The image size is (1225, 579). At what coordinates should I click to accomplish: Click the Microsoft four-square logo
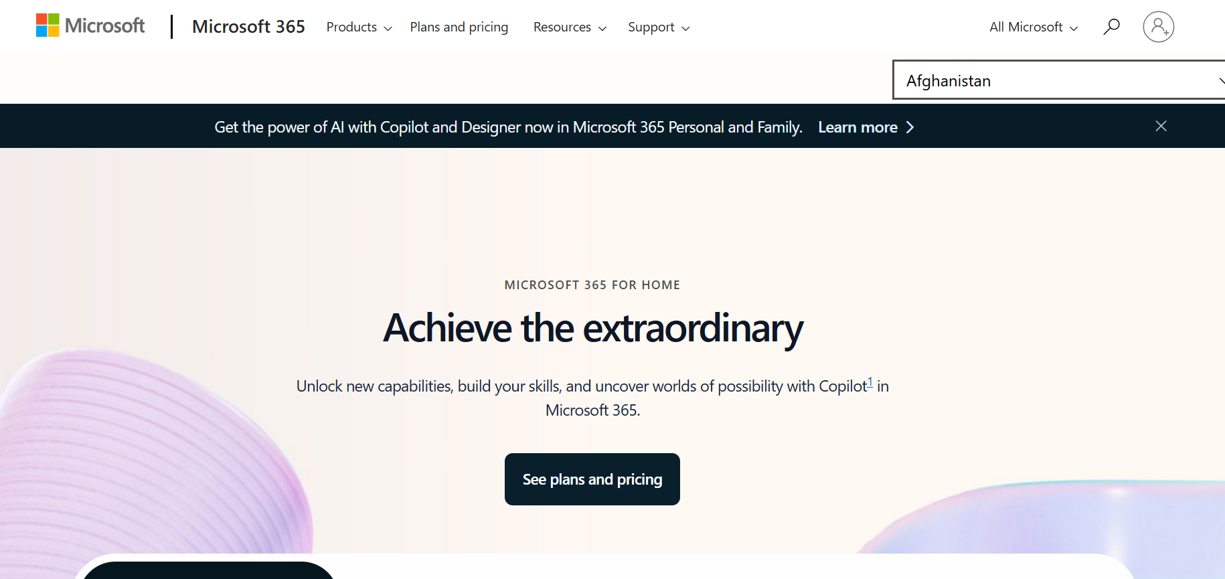tap(48, 25)
